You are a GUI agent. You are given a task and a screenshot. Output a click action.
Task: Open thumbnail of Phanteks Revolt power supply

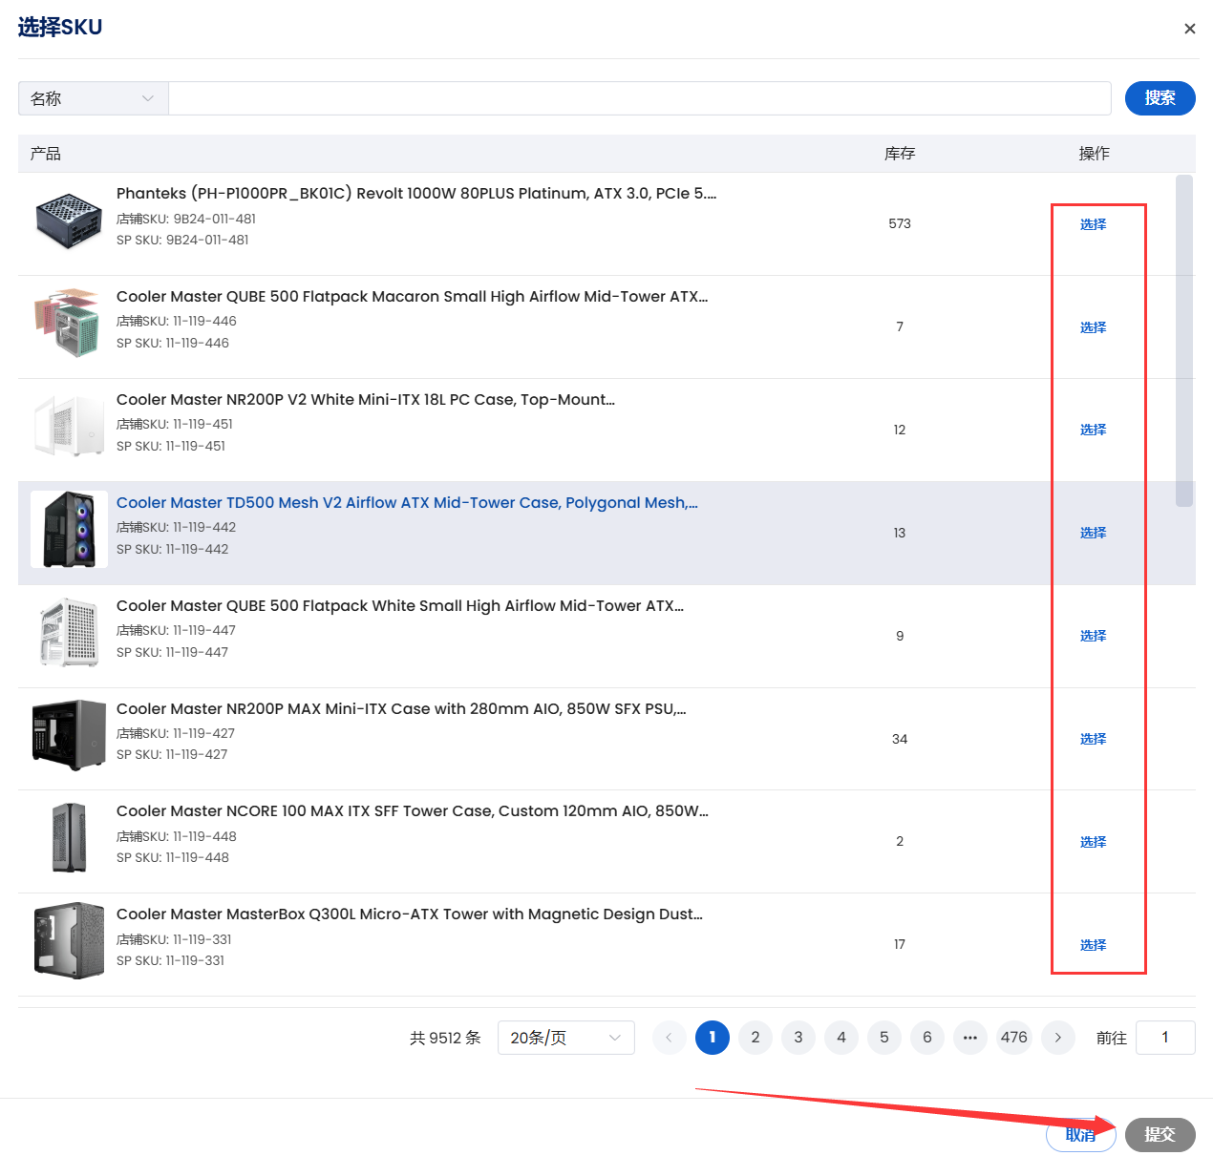69,221
